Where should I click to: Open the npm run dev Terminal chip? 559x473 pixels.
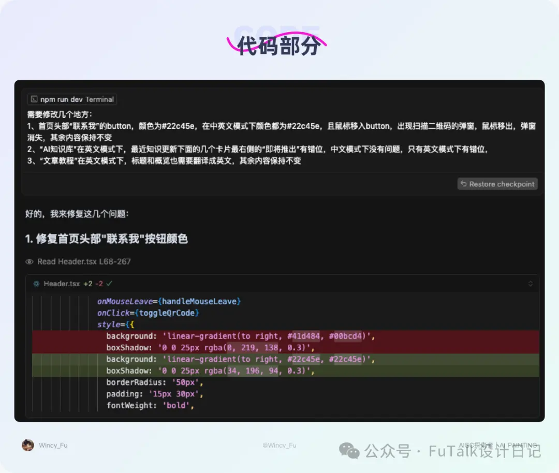point(72,99)
